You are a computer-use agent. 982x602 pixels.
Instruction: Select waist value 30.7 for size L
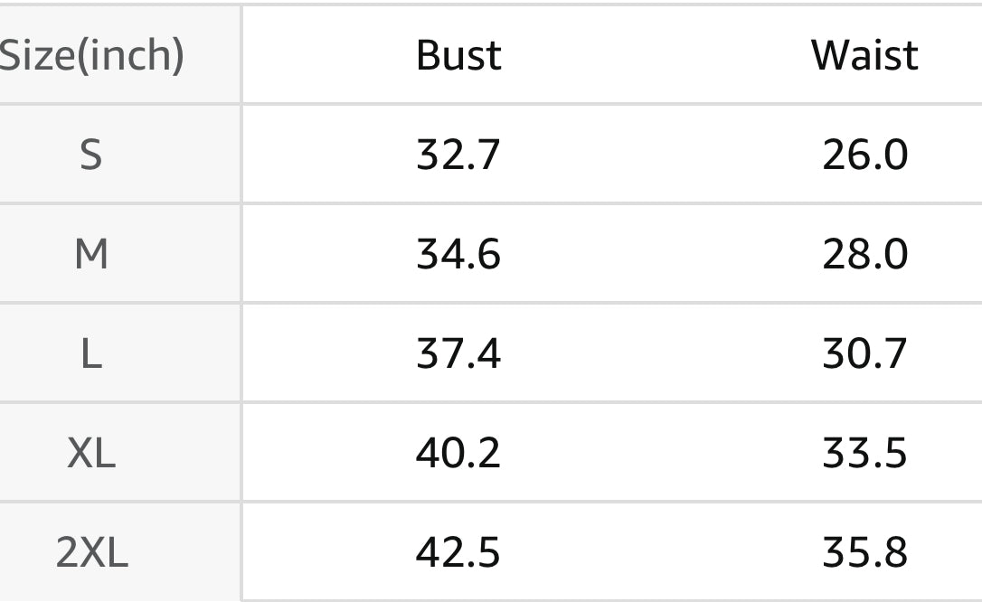[864, 353]
